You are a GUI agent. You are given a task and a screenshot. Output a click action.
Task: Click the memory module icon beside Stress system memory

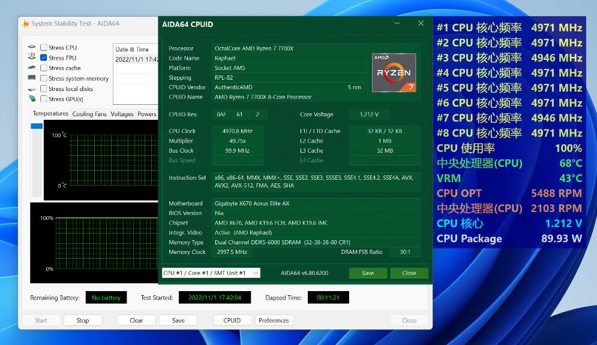32,77
